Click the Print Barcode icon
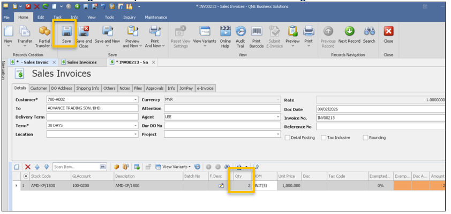The height and width of the screenshot is (214, 451). tap(257, 31)
